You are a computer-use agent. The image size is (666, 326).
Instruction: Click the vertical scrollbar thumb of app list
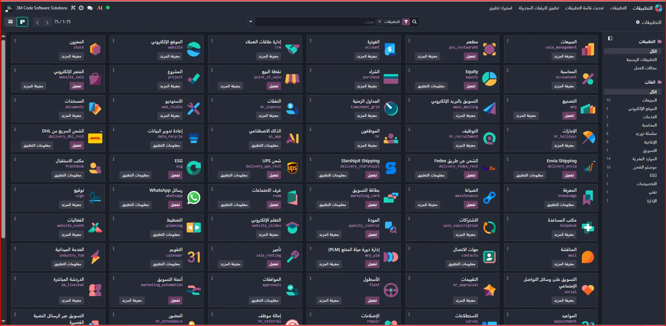click(x=3, y=139)
